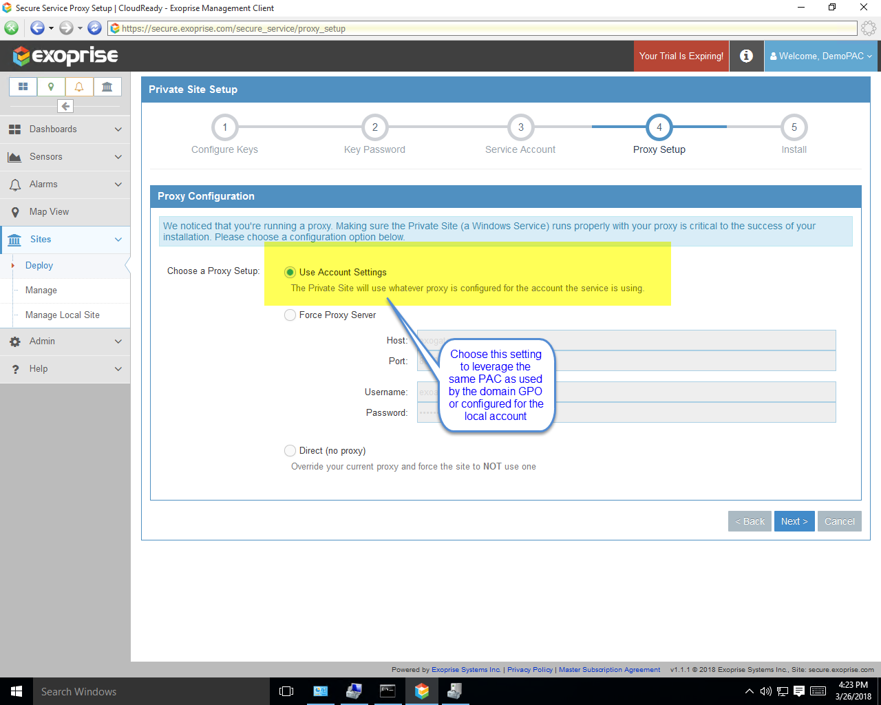Viewport: 881px width, 705px height.
Task: Reload the page with the refresh icon
Action: [x=95, y=28]
